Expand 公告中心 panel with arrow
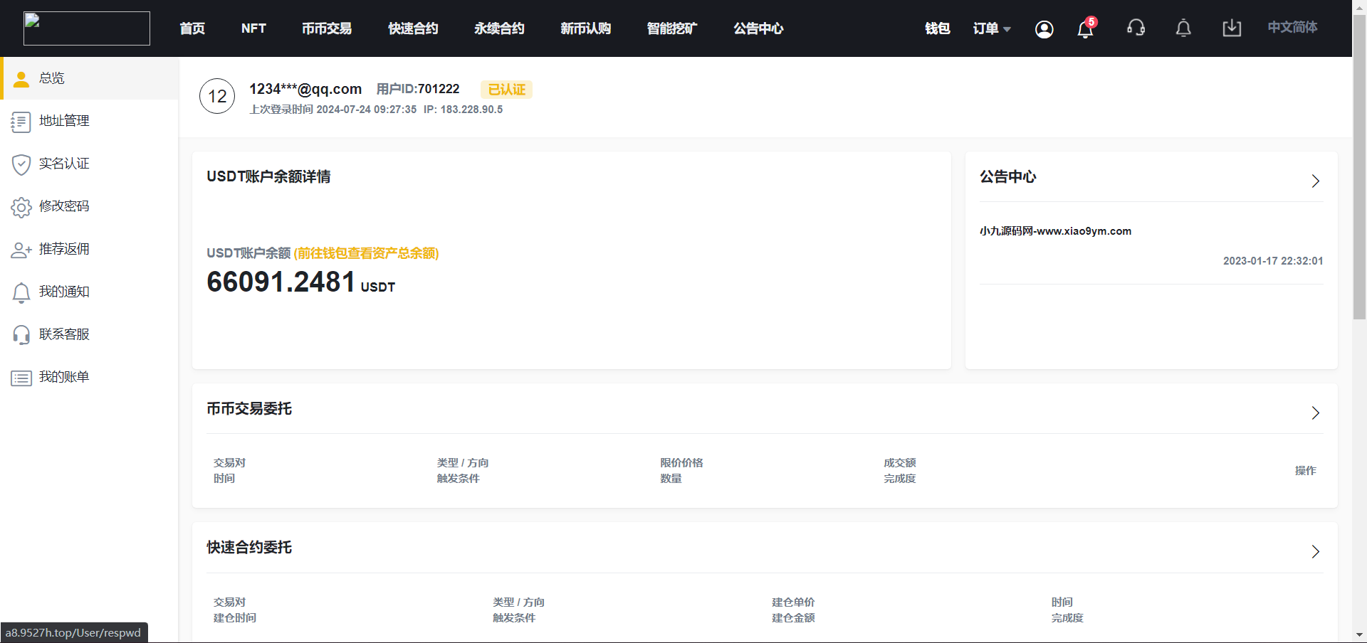Screen dimensions: 1367x643 (x=1315, y=181)
